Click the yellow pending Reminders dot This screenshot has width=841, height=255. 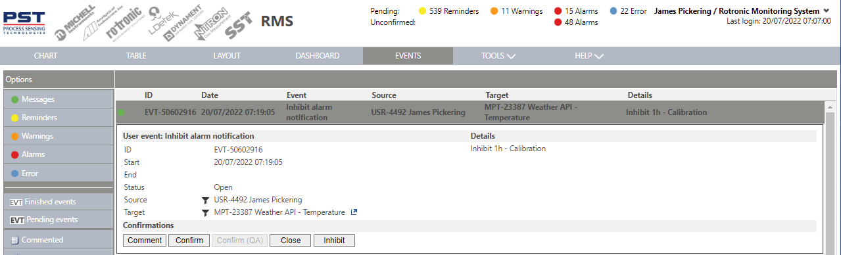[422, 11]
